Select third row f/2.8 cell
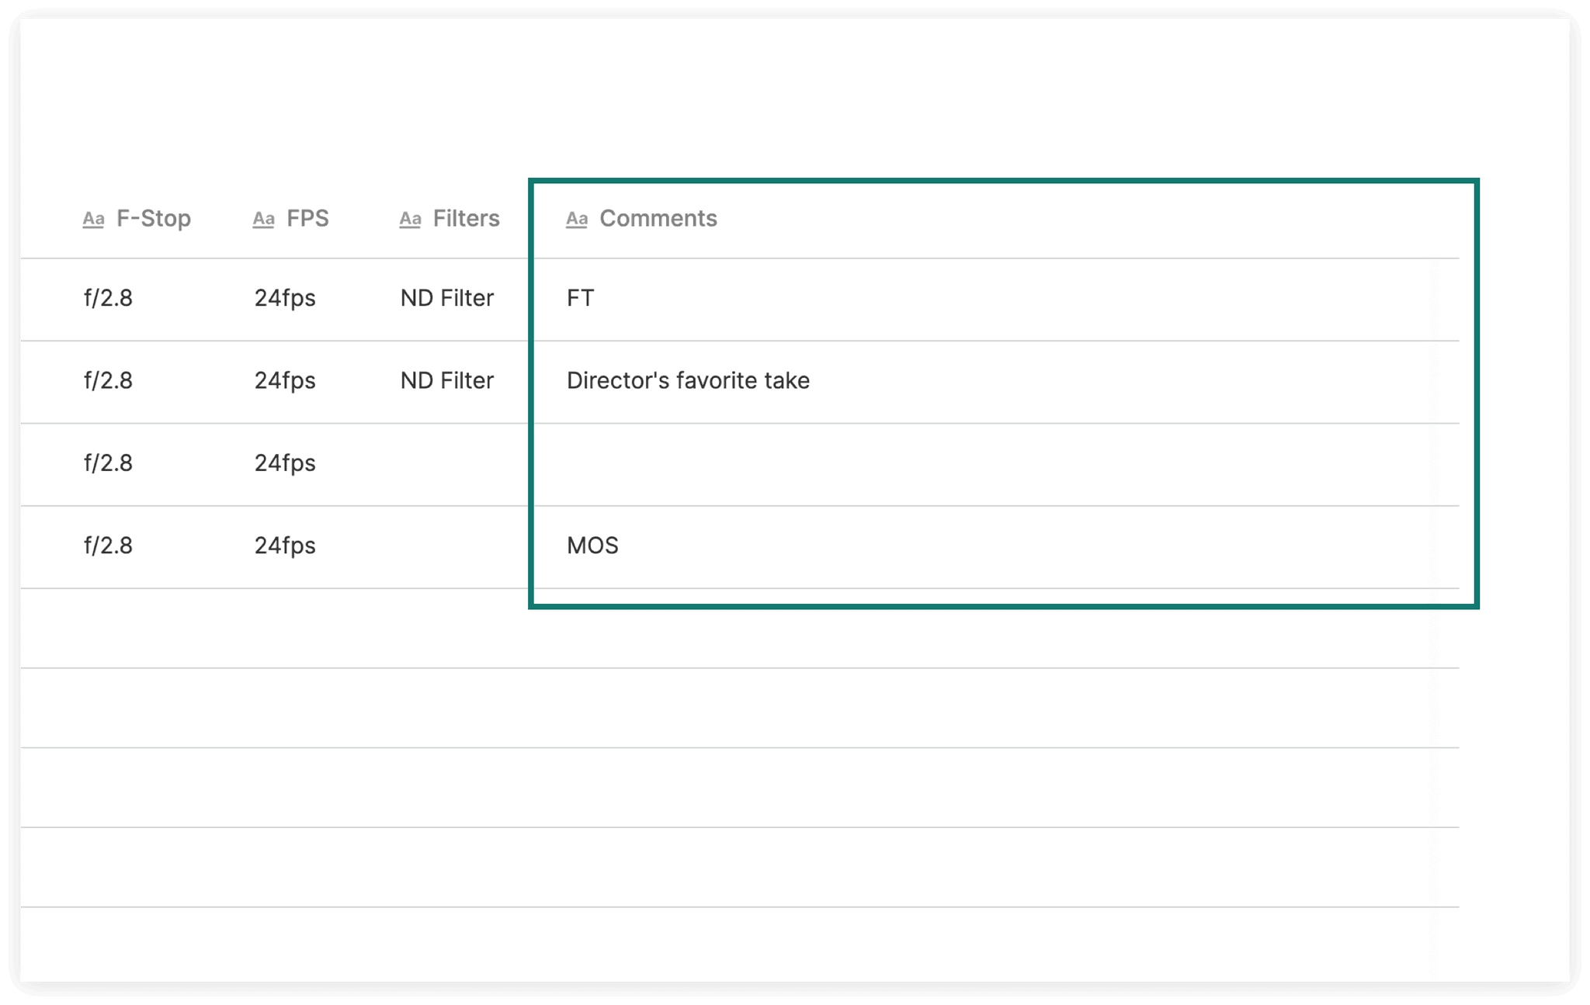Image resolution: width=1590 pixels, height=1005 pixels. pyautogui.click(x=108, y=464)
